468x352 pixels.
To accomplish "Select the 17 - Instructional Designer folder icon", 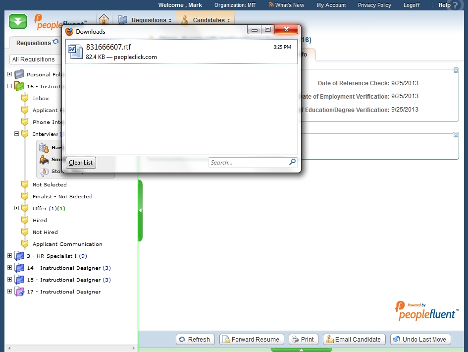I will tap(19, 292).
